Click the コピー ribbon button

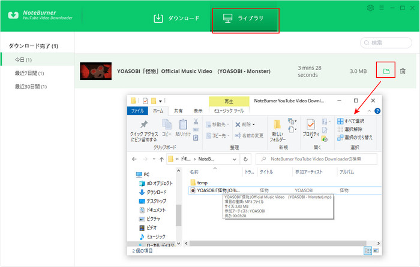point(167,128)
